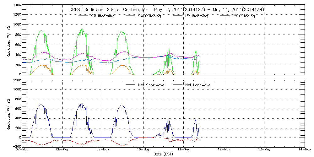Select the Net Longwave legend label
314x157 pixels.
197,85
